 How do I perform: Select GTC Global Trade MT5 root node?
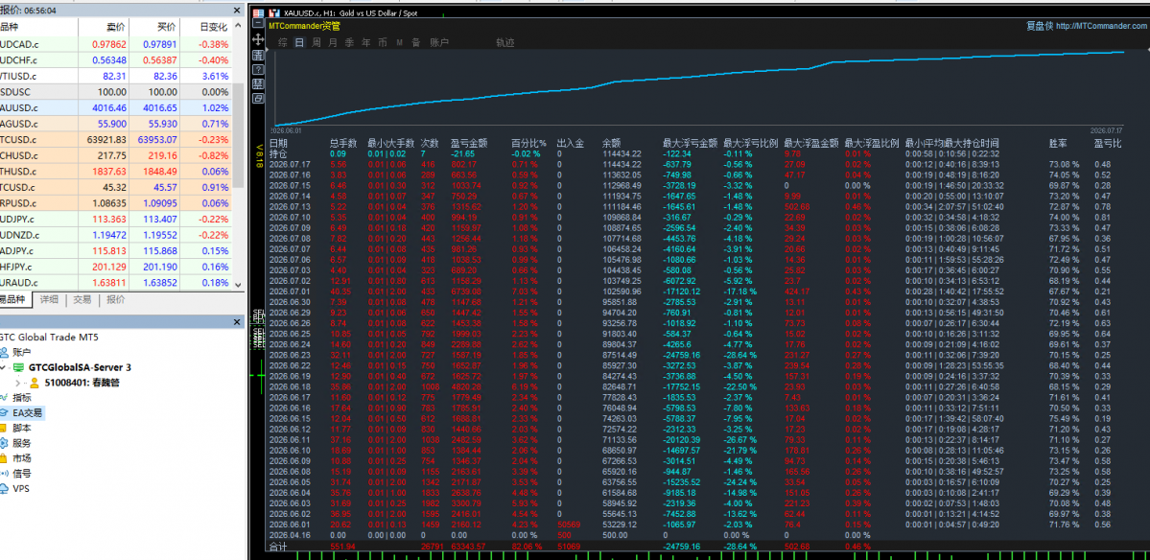click(49, 338)
